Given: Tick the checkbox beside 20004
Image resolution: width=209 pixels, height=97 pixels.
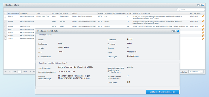Looking at the screenshot, I should tap(5, 35).
